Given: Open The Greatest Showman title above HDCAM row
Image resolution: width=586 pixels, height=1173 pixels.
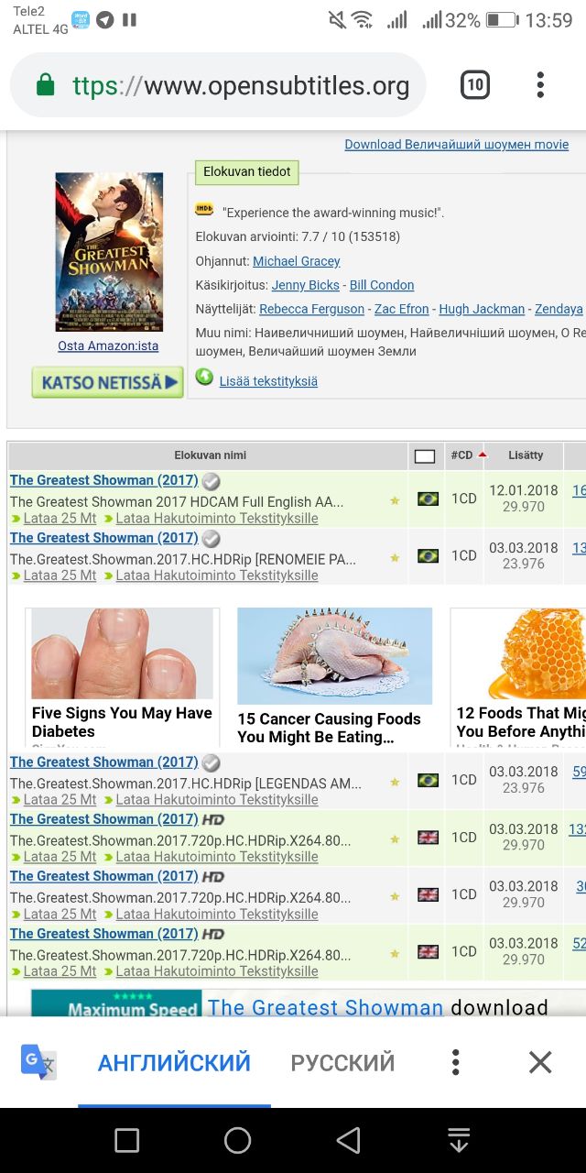Looking at the screenshot, I should pyautogui.click(x=103, y=480).
